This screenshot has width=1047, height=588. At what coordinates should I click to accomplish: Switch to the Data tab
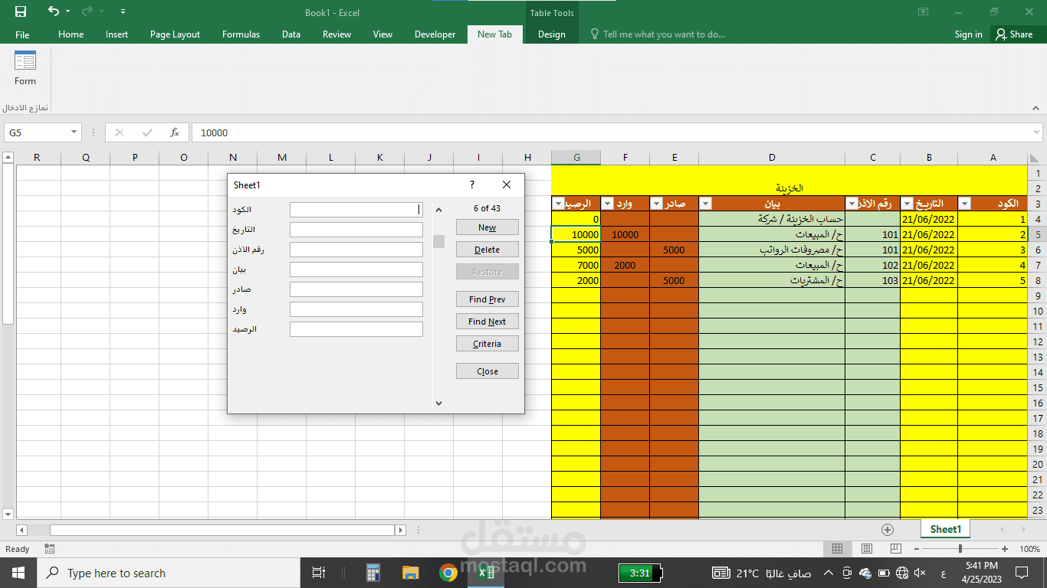click(x=291, y=34)
